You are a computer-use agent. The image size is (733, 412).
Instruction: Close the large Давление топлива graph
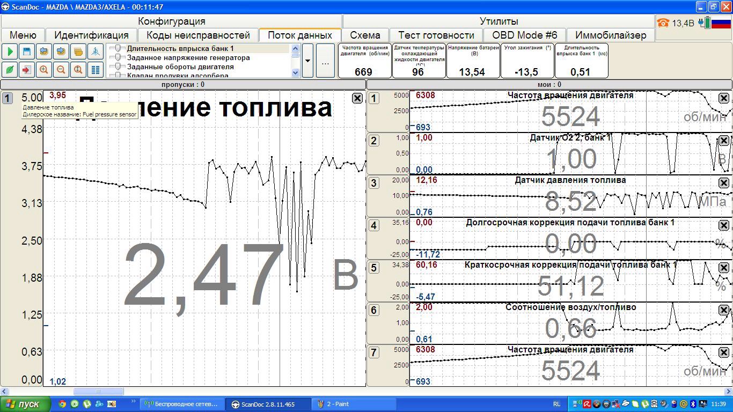pyautogui.click(x=357, y=98)
